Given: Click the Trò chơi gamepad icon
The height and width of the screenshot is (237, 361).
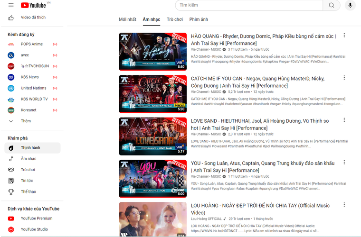Looking at the screenshot, I should pos(11,170).
